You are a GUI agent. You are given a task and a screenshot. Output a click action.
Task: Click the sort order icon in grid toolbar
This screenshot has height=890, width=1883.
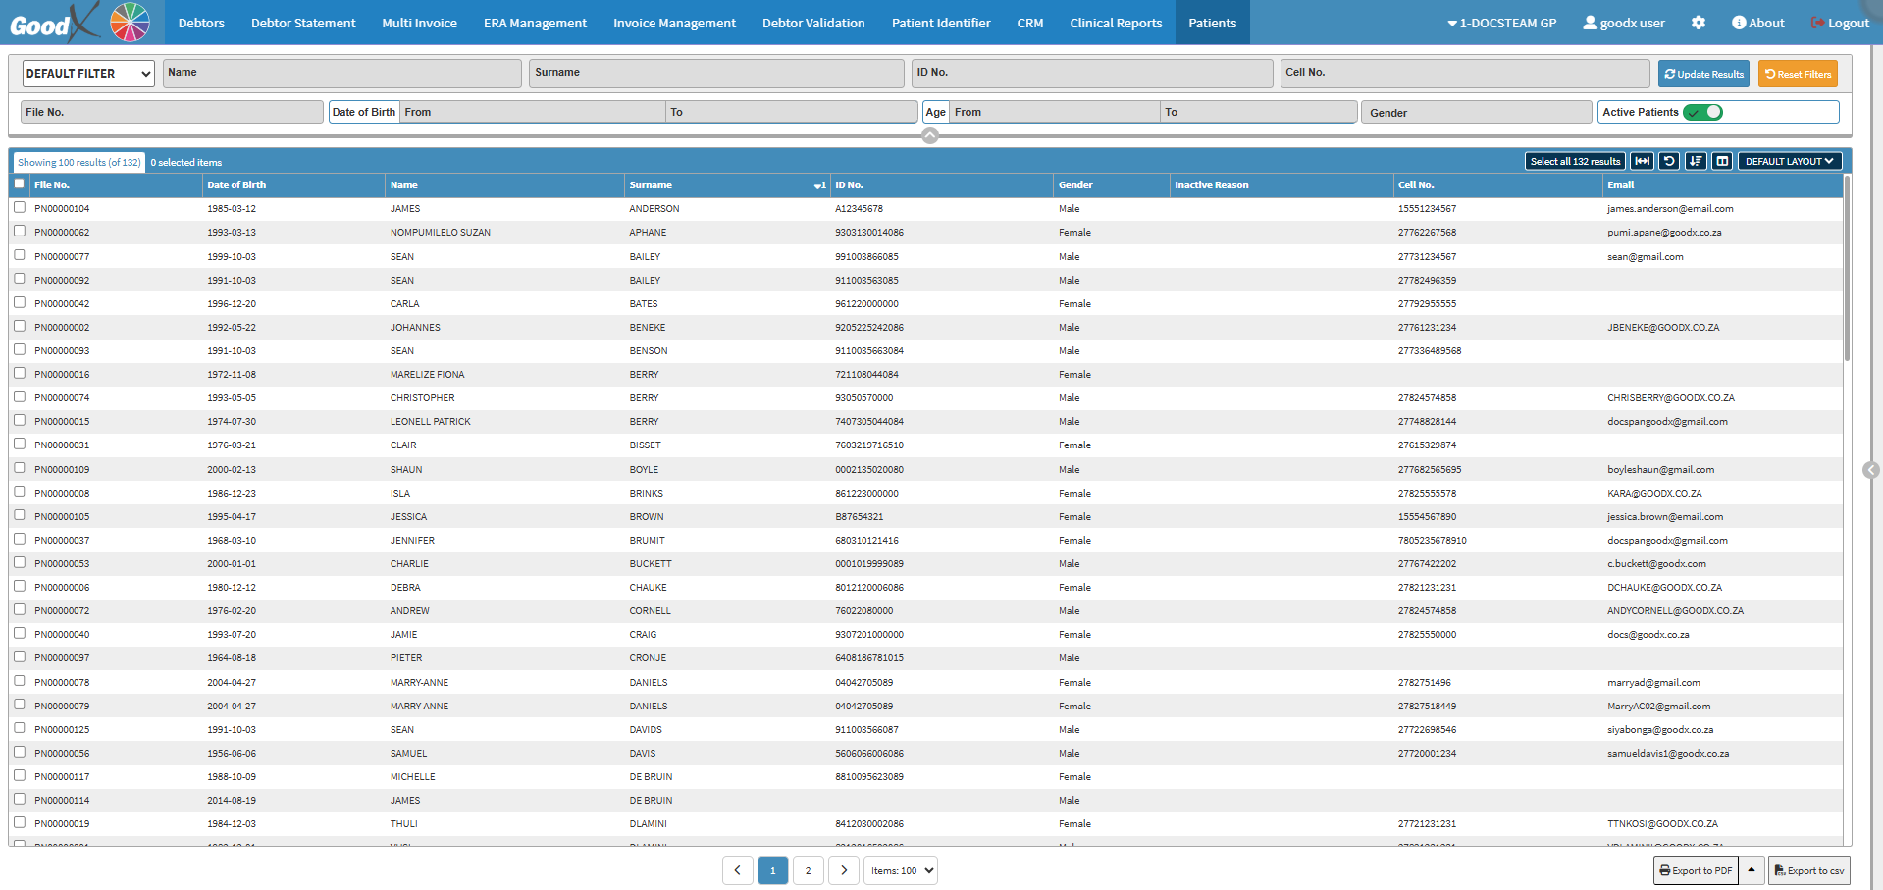click(x=1696, y=161)
